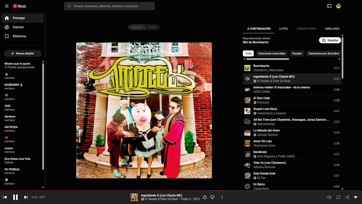
Task: Click the Triple X album artwork
Action: (x=144, y=110)
